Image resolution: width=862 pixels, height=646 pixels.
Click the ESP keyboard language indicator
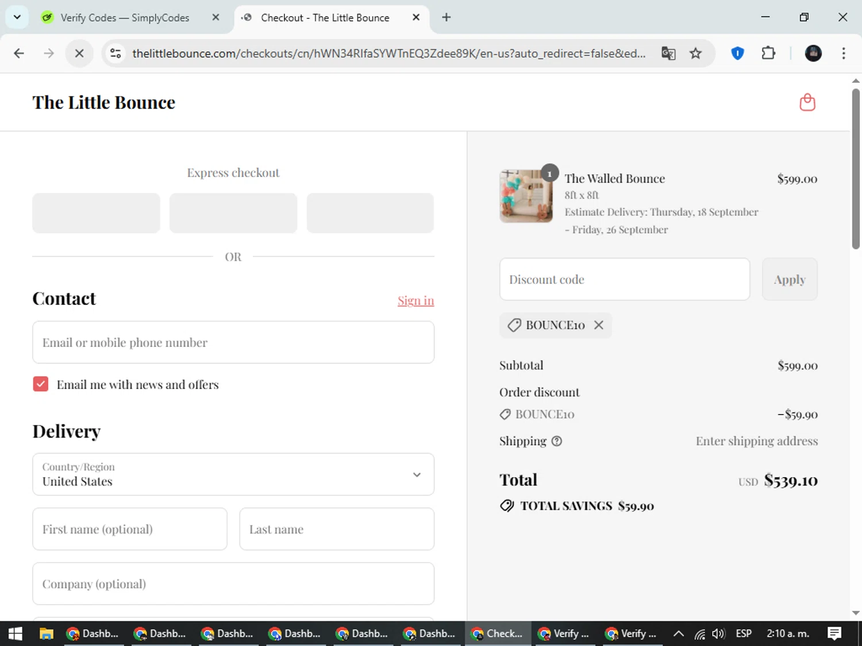744,633
